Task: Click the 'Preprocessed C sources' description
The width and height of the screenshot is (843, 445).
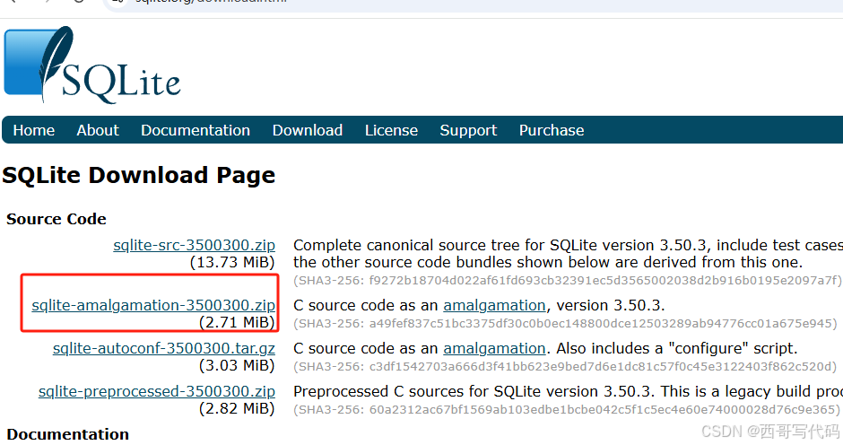Action: coord(568,391)
